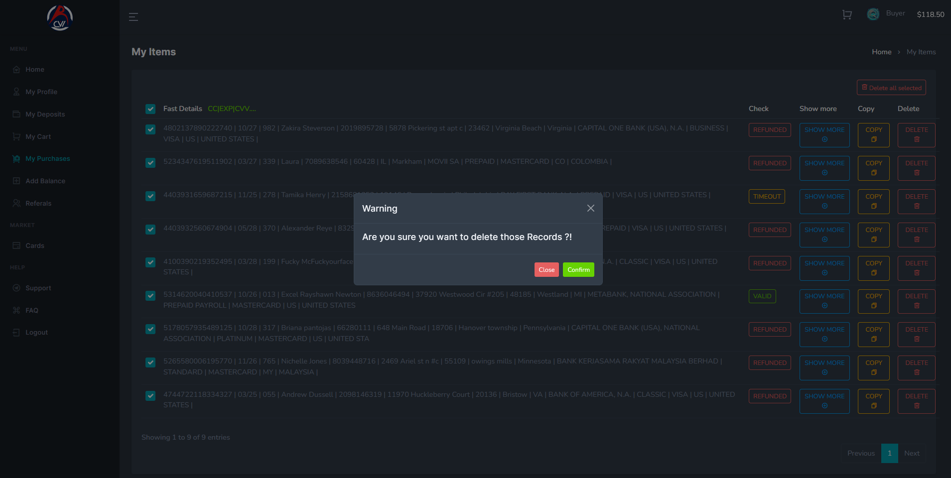
Task: Go to the Previous page of entries
Action: [861, 453]
